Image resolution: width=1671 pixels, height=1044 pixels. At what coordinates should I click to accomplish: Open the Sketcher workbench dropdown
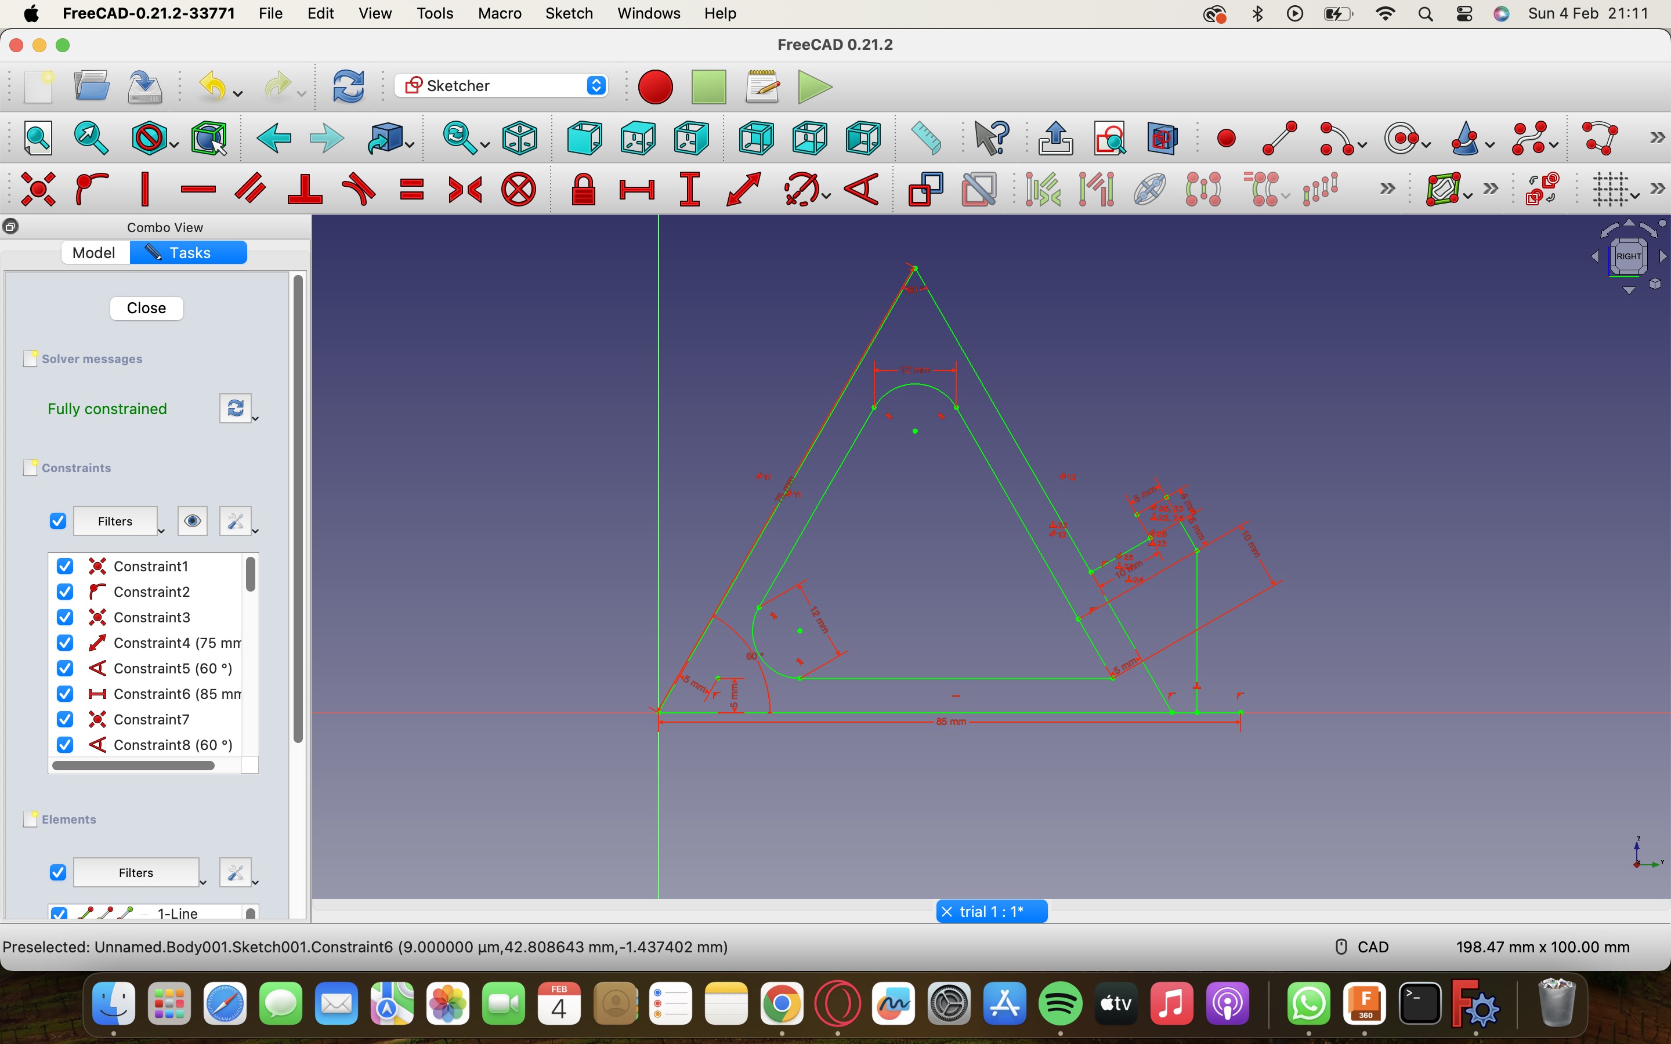click(501, 86)
